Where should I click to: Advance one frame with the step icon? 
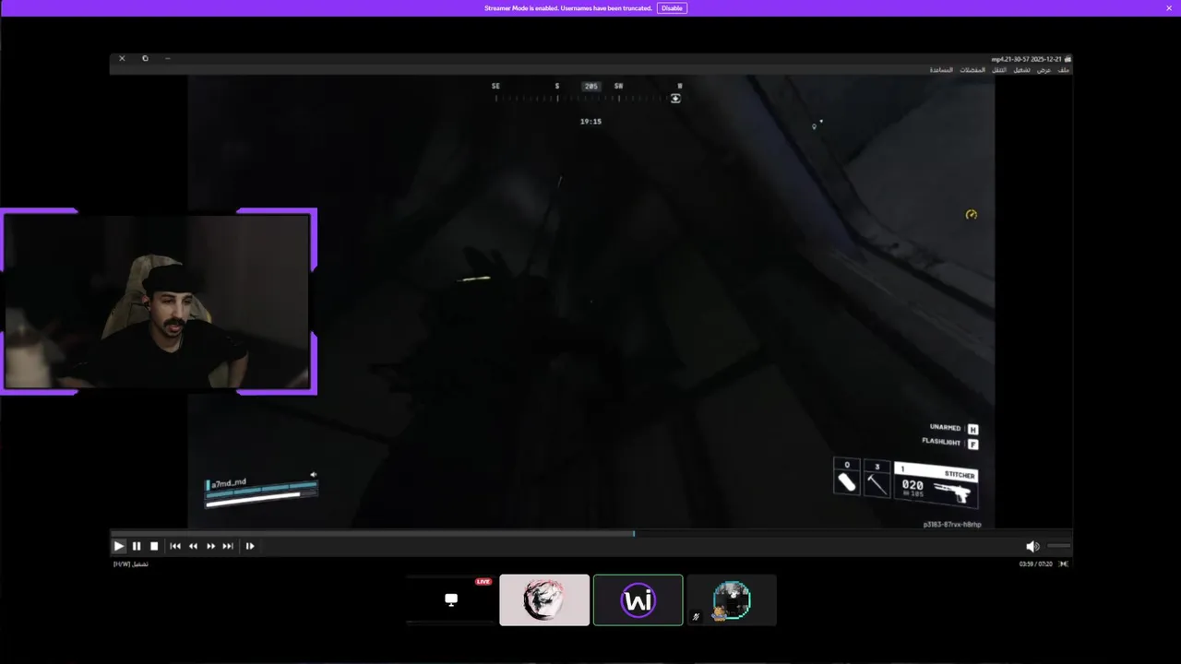coord(249,546)
